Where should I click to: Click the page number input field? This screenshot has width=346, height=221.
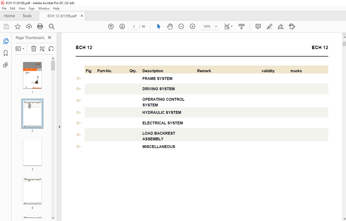point(134,26)
